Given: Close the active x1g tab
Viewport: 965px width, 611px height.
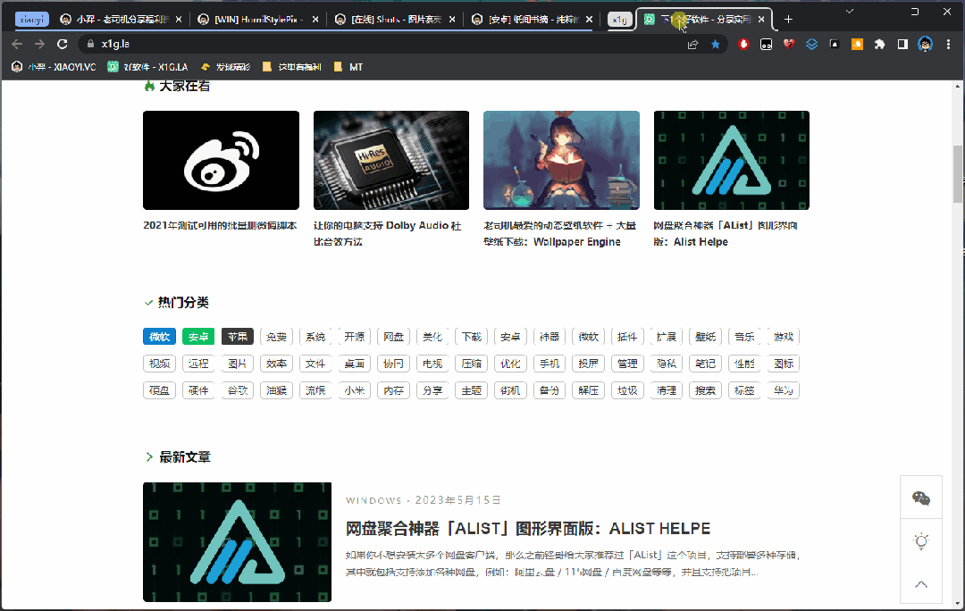Looking at the screenshot, I should 761,19.
